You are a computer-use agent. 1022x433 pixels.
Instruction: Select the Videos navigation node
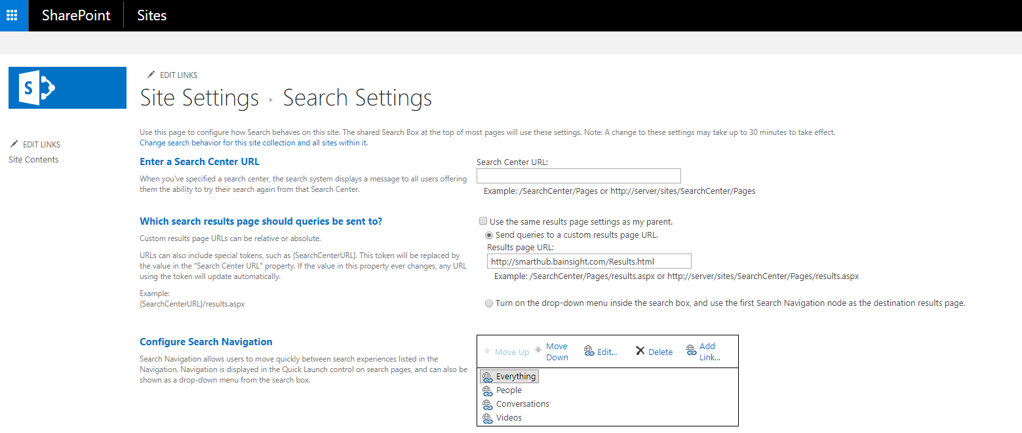click(509, 418)
